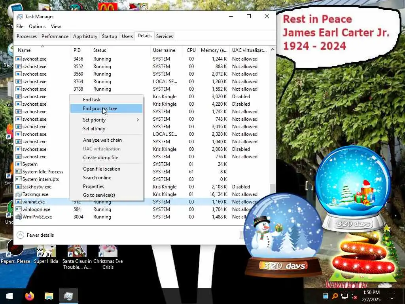The height and width of the screenshot is (304, 405).
Task: Select End task in context menu
Action: click(92, 99)
